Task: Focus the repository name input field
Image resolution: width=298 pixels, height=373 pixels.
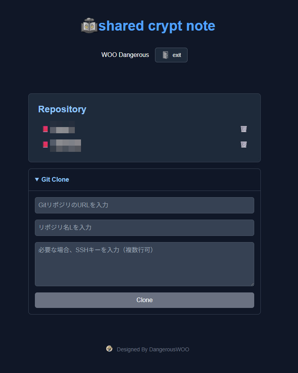Action: point(144,228)
